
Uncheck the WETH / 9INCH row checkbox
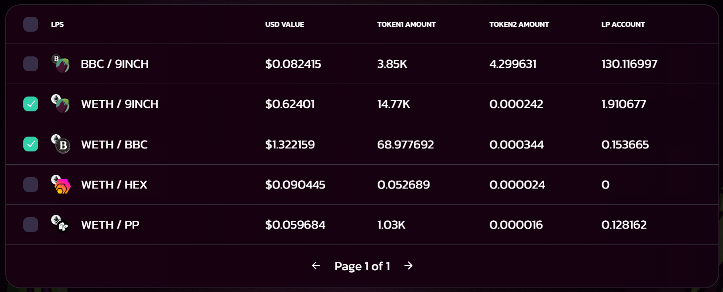click(31, 104)
